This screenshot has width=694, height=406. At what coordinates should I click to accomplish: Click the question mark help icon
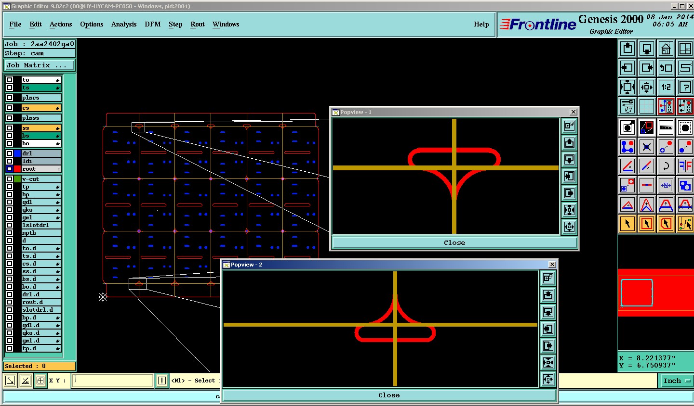685,87
